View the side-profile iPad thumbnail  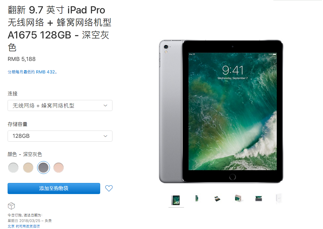(197, 199)
